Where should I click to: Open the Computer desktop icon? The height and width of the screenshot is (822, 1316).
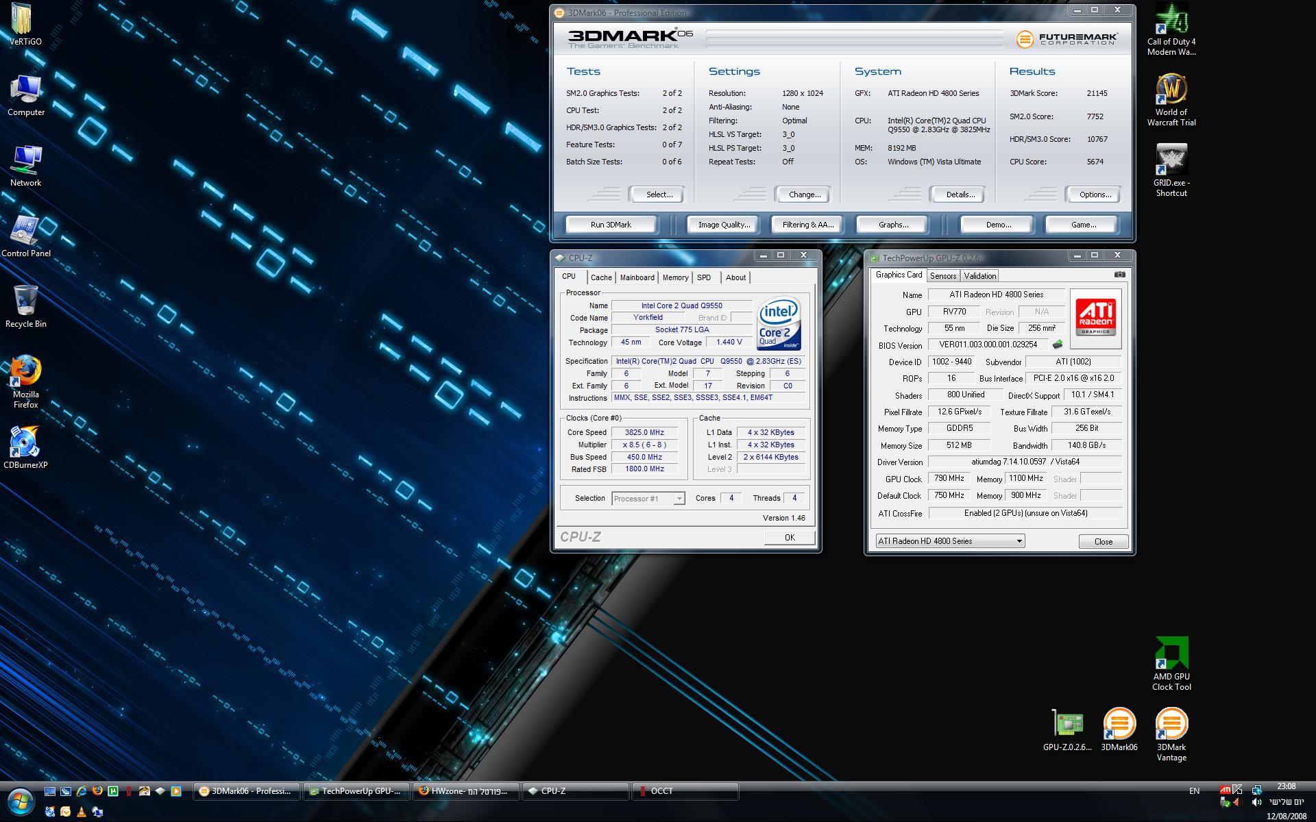point(25,96)
